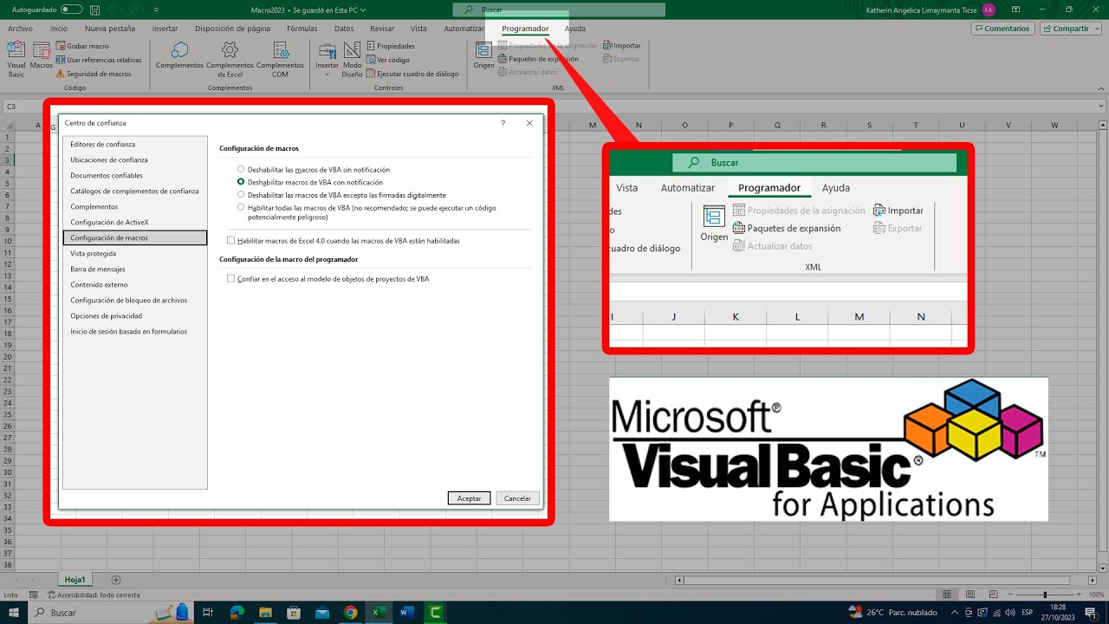Select Ubicaciones de confianza
1109x624 pixels.
click(x=135, y=159)
